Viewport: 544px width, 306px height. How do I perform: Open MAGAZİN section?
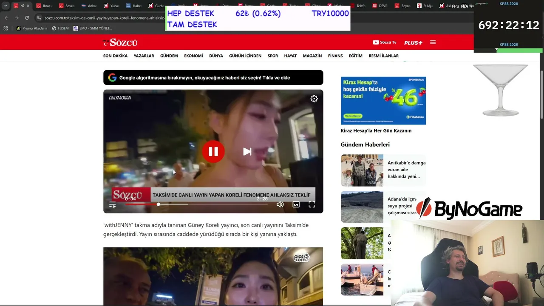312,56
